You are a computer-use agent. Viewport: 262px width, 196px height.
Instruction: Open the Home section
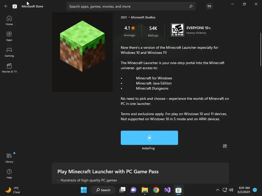(x=9, y=20)
